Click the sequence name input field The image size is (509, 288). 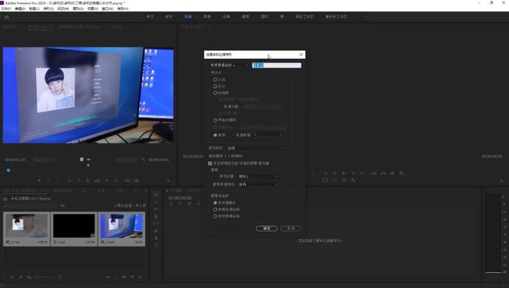277,65
